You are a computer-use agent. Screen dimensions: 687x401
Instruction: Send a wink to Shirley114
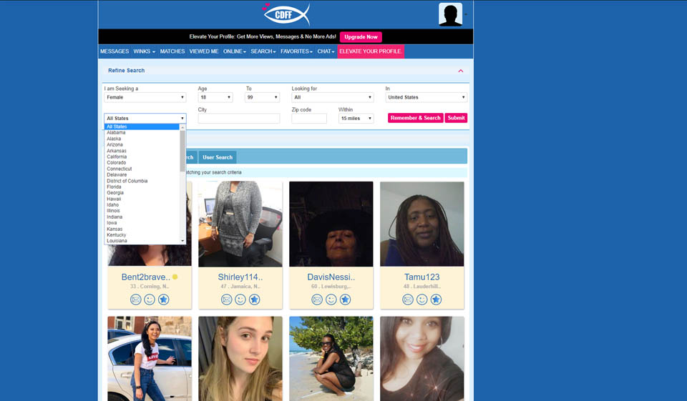pyautogui.click(x=240, y=299)
